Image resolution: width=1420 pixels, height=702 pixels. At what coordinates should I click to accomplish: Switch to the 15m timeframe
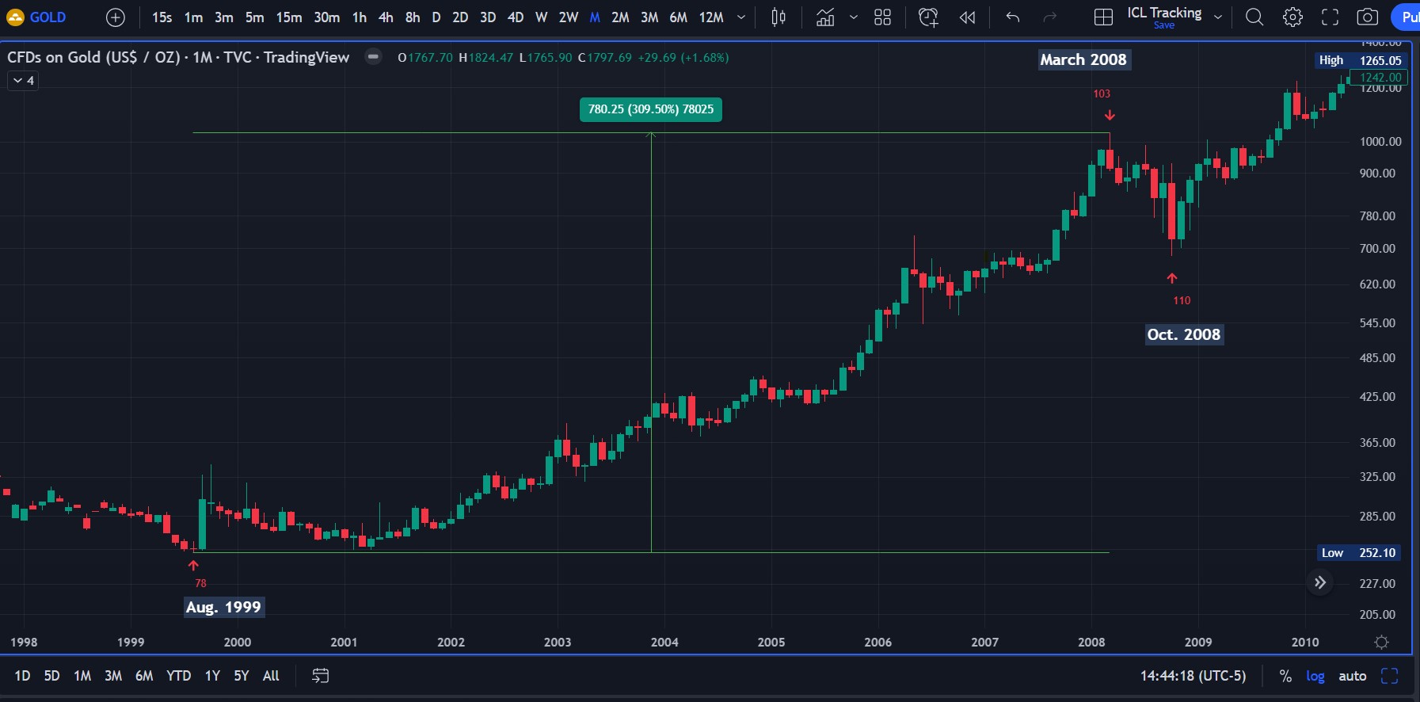click(x=289, y=17)
